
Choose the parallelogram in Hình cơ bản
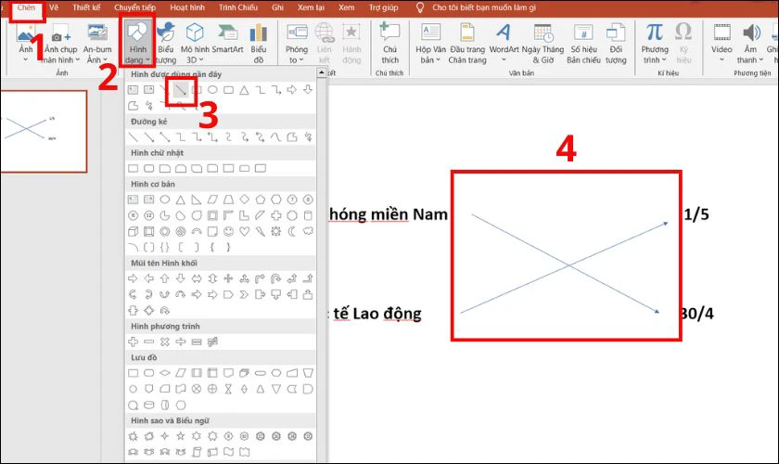tap(212, 200)
